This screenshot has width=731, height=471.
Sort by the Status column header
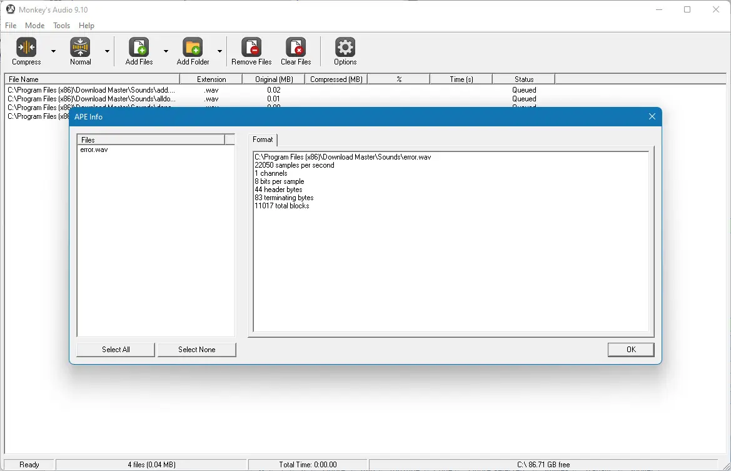click(x=523, y=79)
